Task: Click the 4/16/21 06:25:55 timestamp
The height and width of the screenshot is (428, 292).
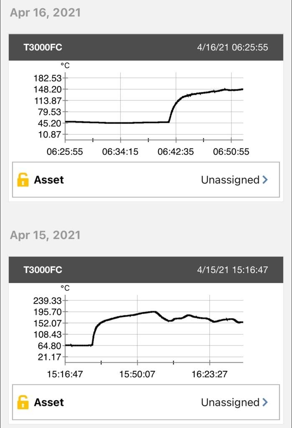Action: [x=232, y=47]
